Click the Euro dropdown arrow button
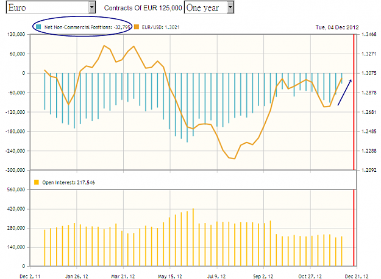The image size is (381, 279). pos(92,7)
